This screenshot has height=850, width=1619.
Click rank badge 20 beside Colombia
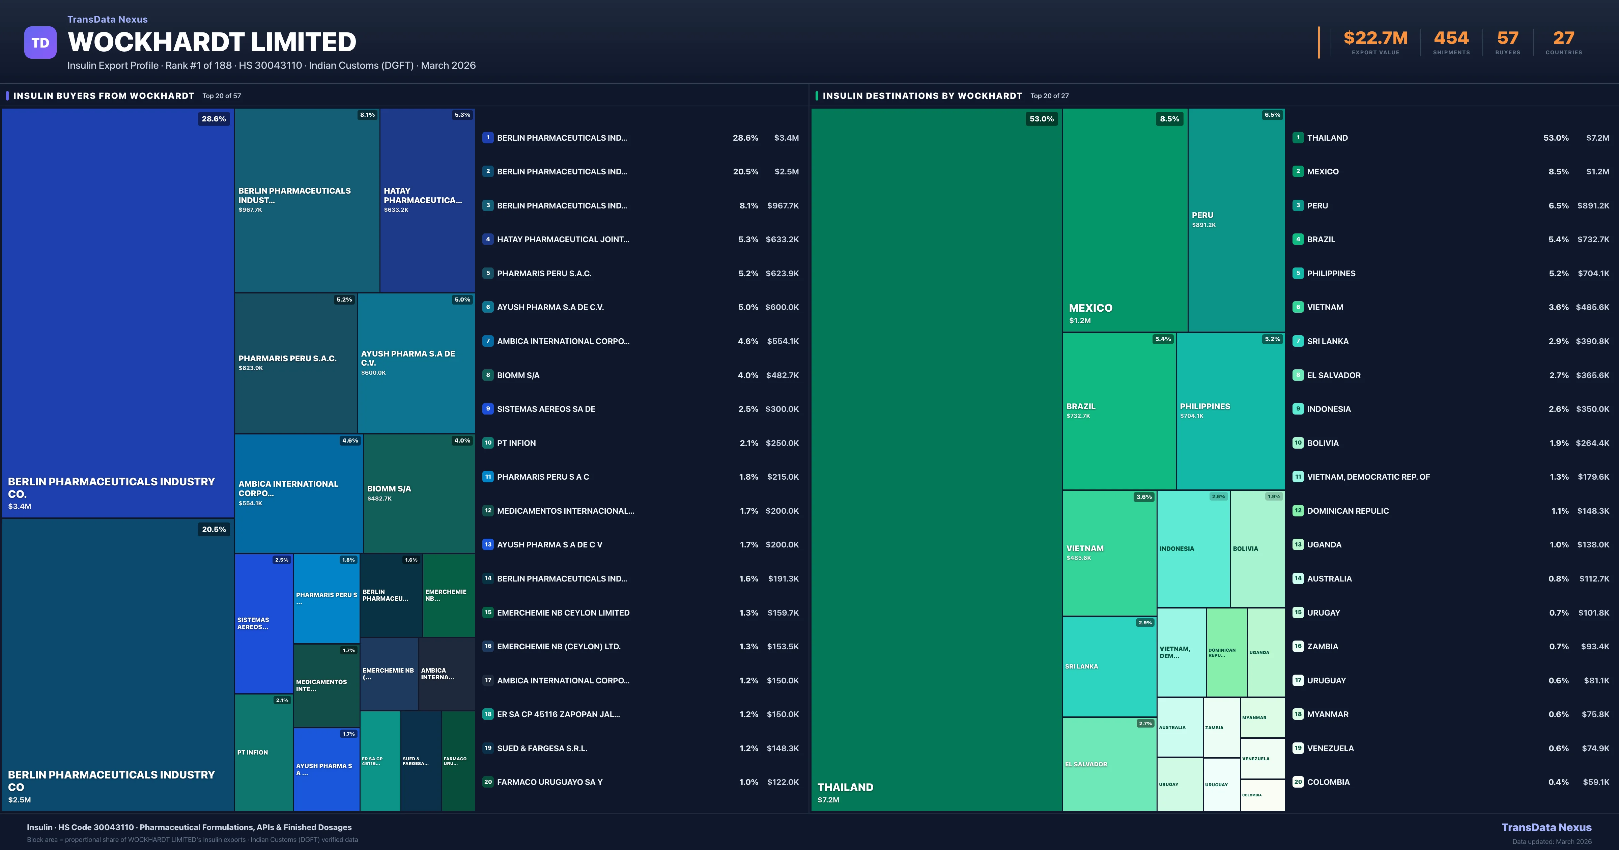[x=1298, y=782]
